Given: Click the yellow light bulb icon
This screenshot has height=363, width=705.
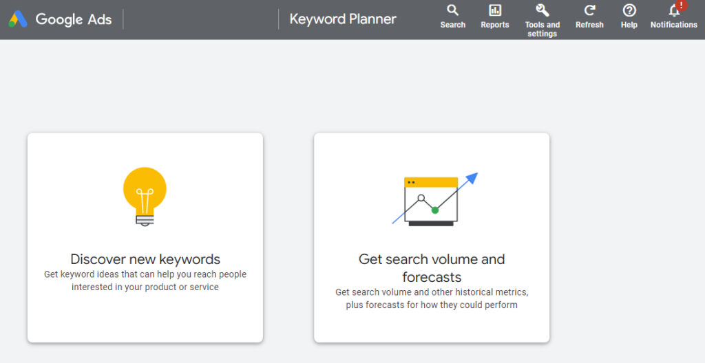Looking at the screenshot, I should [145, 197].
